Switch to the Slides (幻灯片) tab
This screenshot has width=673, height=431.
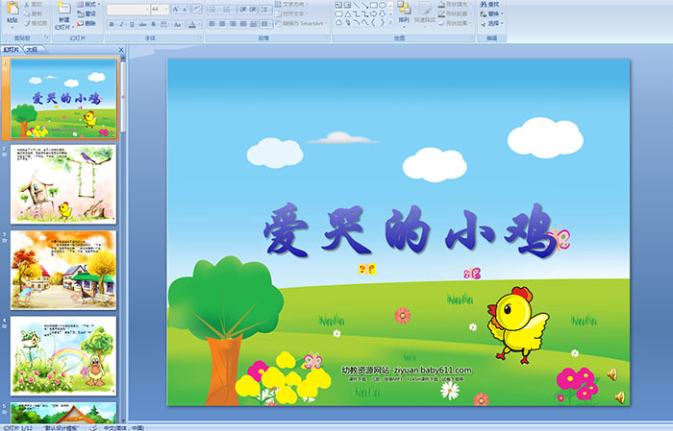(12, 50)
